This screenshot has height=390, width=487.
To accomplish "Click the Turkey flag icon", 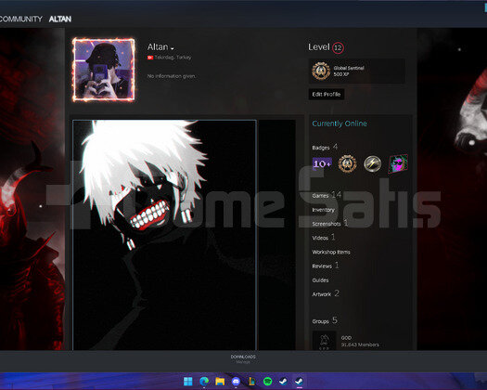I will pos(150,58).
